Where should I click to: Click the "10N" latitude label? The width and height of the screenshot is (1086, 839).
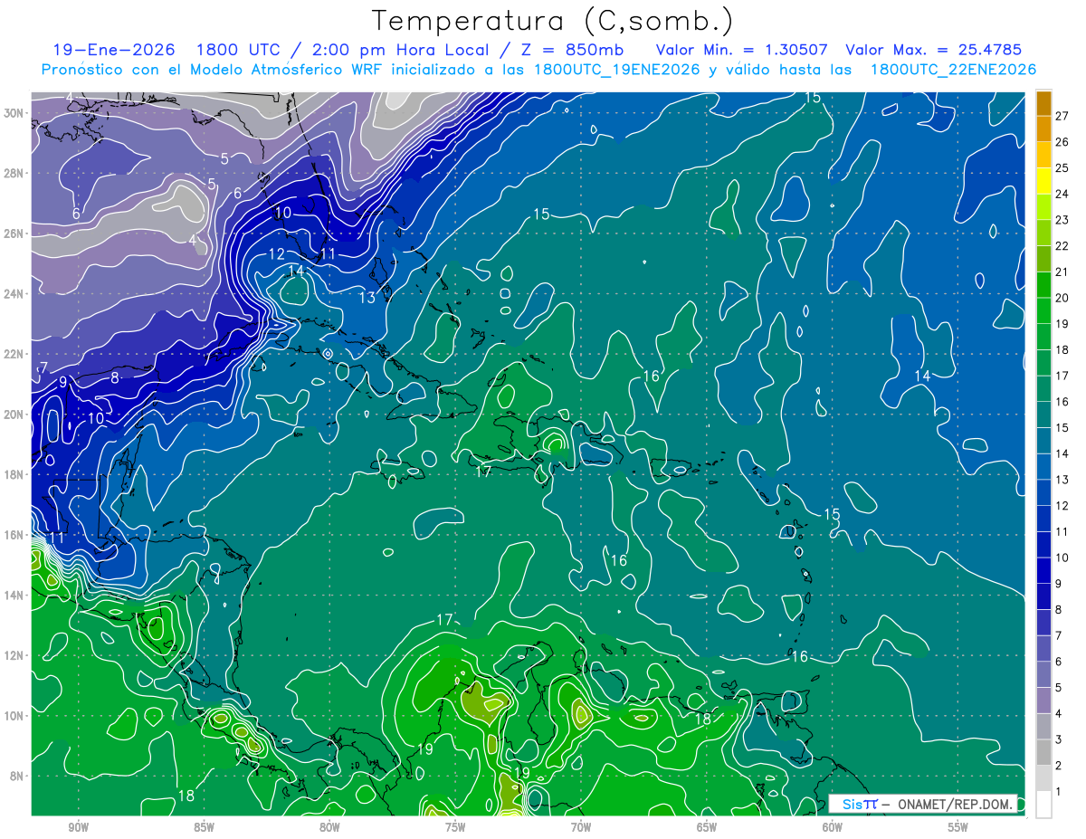coord(15,715)
